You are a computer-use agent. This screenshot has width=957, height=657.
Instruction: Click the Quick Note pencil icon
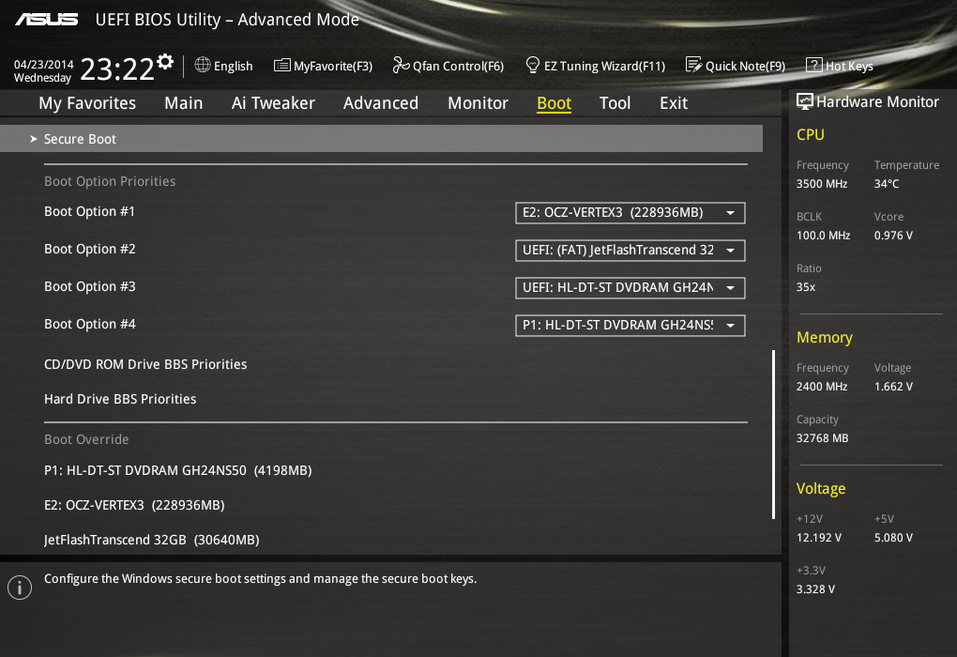(694, 65)
